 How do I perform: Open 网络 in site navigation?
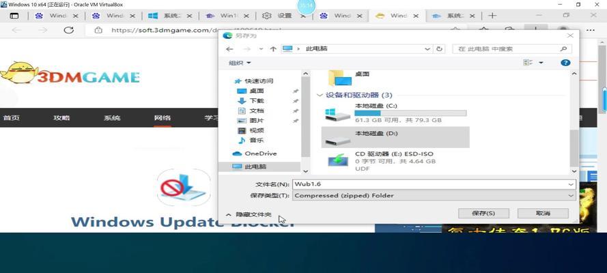[x=163, y=118]
